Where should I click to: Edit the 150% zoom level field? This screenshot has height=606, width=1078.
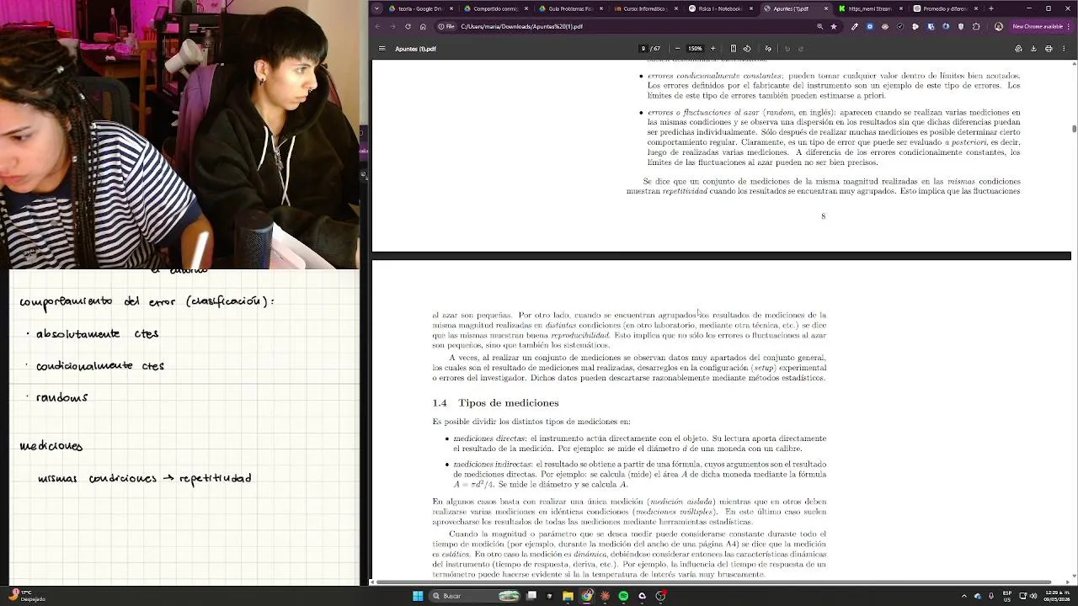(695, 49)
